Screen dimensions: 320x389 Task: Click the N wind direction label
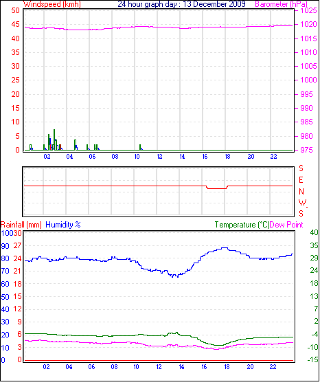pyautogui.click(x=301, y=192)
